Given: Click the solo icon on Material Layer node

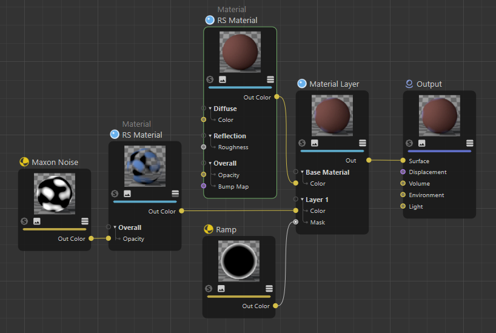Looking at the screenshot, I should pos(303,143).
